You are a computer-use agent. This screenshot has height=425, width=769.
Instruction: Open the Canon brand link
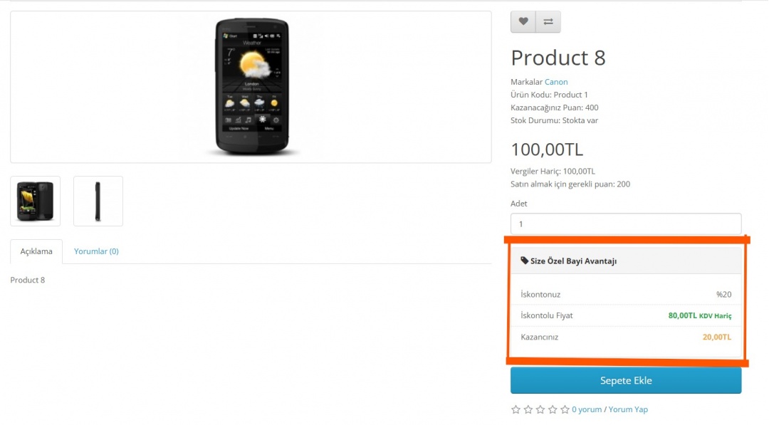click(556, 82)
